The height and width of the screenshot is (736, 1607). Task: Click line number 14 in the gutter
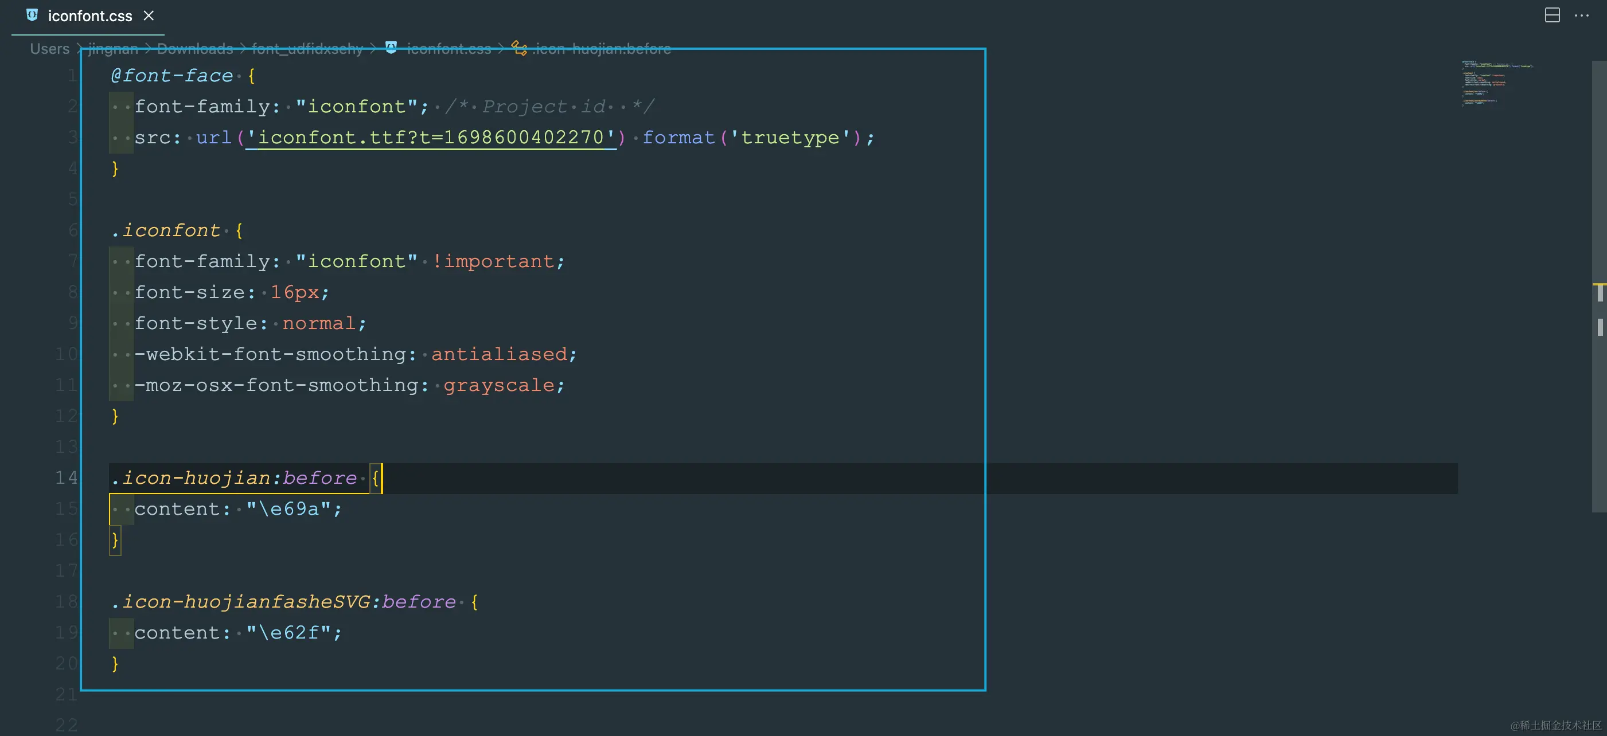click(66, 478)
